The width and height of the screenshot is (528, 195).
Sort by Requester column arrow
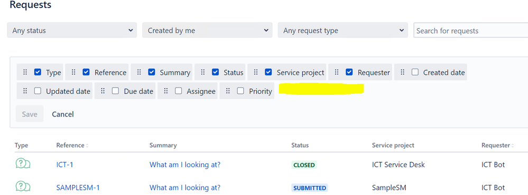coord(513,145)
